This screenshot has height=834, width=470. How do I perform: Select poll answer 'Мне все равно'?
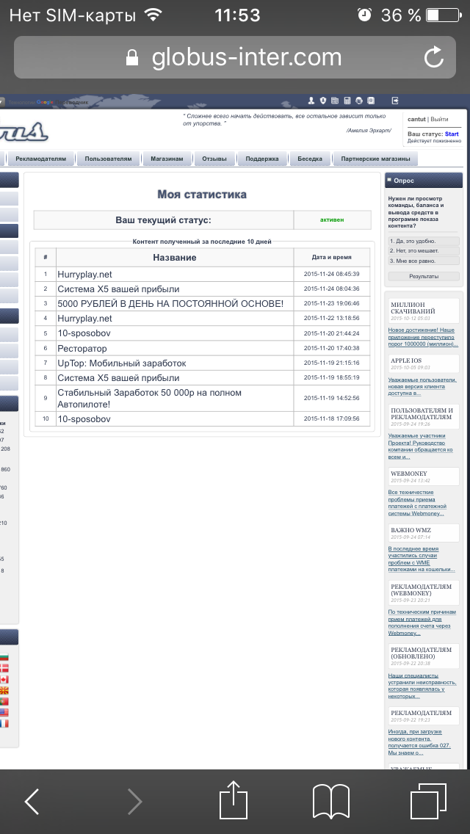tap(423, 261)
